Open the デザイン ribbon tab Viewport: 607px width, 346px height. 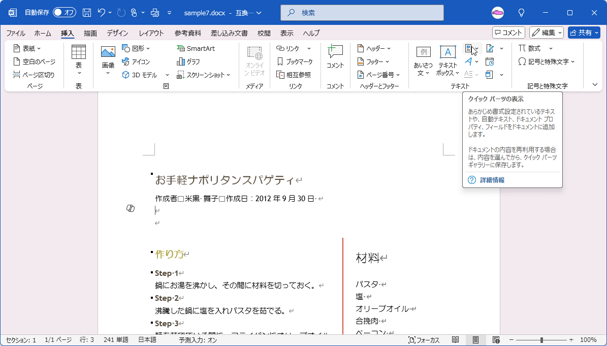(117, 33)
